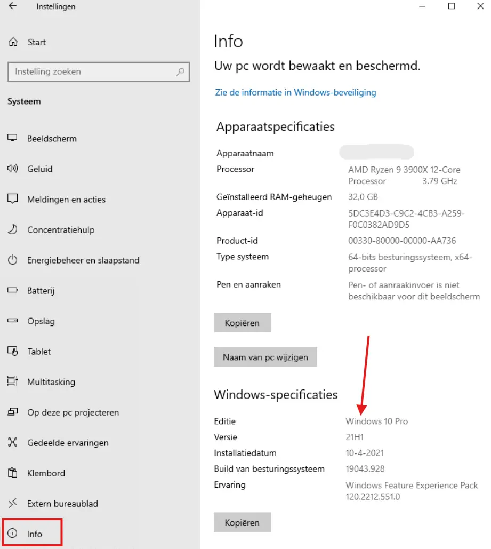
Task: Click the installation date 10-4-2021
Action: point(365,453)
